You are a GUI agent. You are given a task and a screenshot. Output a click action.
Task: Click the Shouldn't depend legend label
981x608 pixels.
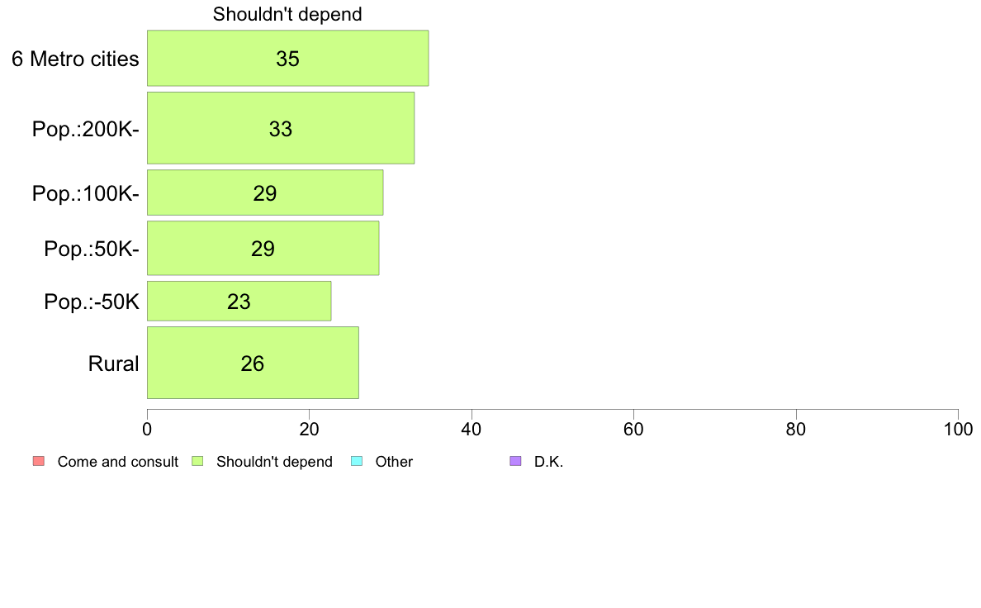tap(275, 462)
